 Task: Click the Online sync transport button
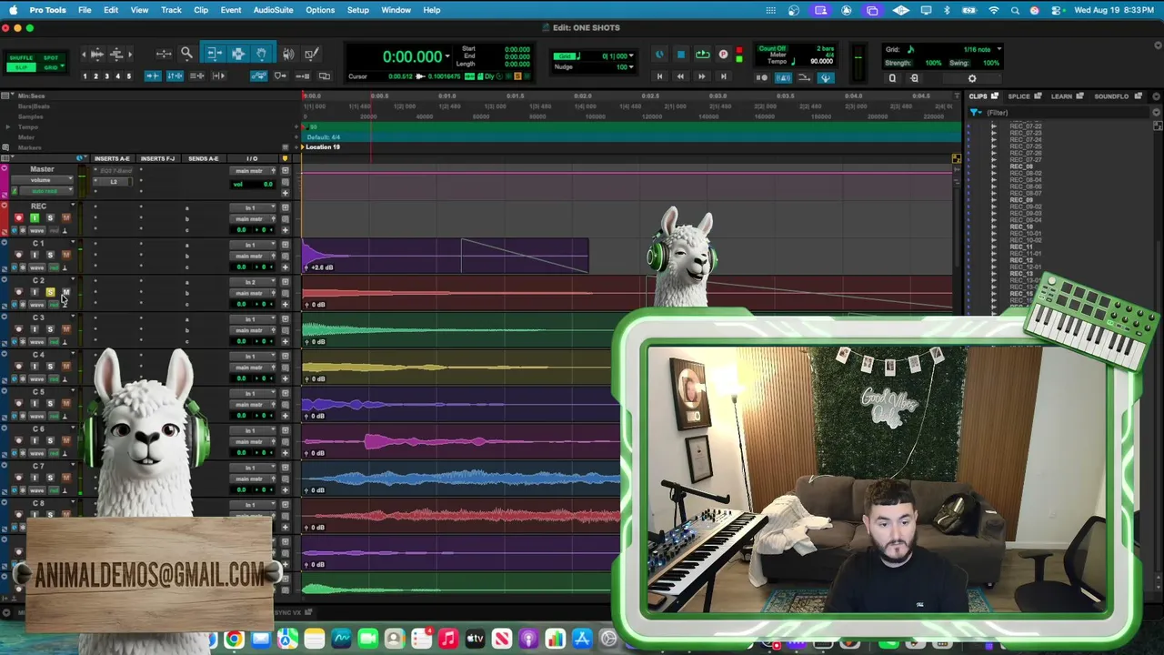tap(659, 55)
